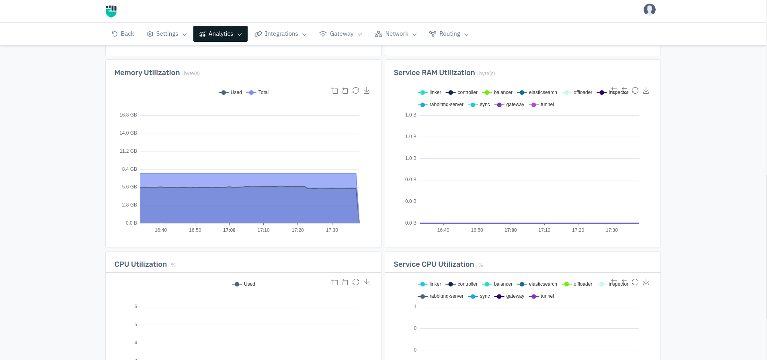Toggle elasticsearch series in Service CPU legend

(x=537, y=284)
